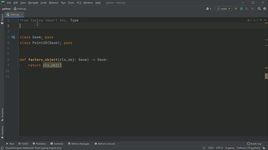Go to next highlighted error arrow
The height and width of the screenshot is (150, 268).
265,20
